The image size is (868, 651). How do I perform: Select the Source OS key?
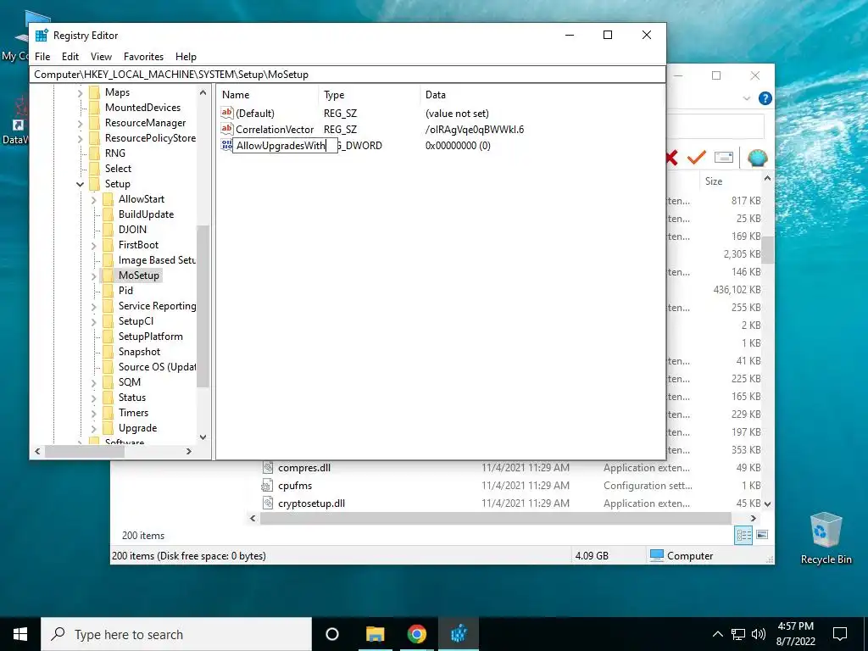157,367
